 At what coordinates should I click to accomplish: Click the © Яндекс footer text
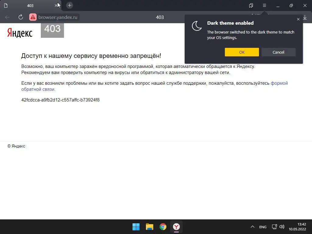click(x=16, y=146)
